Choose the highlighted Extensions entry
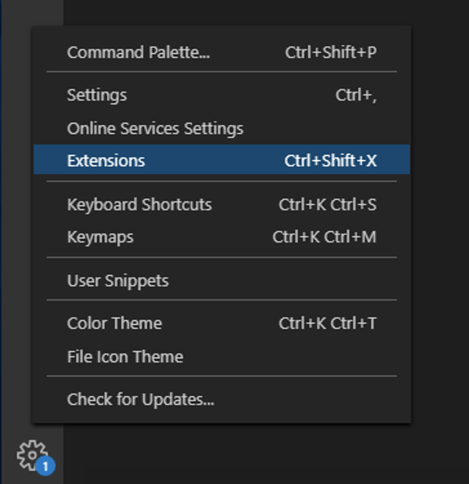The image size is (469, 484). (222, 160)
